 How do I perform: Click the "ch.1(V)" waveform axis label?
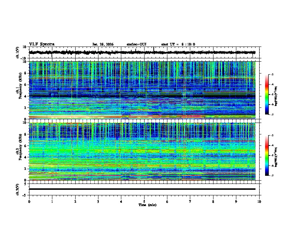pyautogui.click(x=18, y=52)
